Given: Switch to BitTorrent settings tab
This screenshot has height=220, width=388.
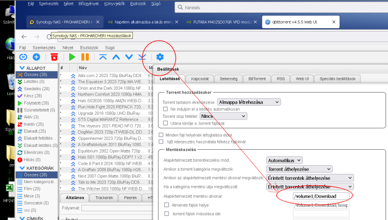Looking at the screenshot, I should 257,79.
